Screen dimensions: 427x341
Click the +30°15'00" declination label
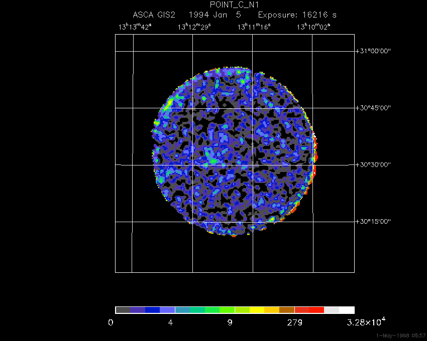[x=373, y=221]
